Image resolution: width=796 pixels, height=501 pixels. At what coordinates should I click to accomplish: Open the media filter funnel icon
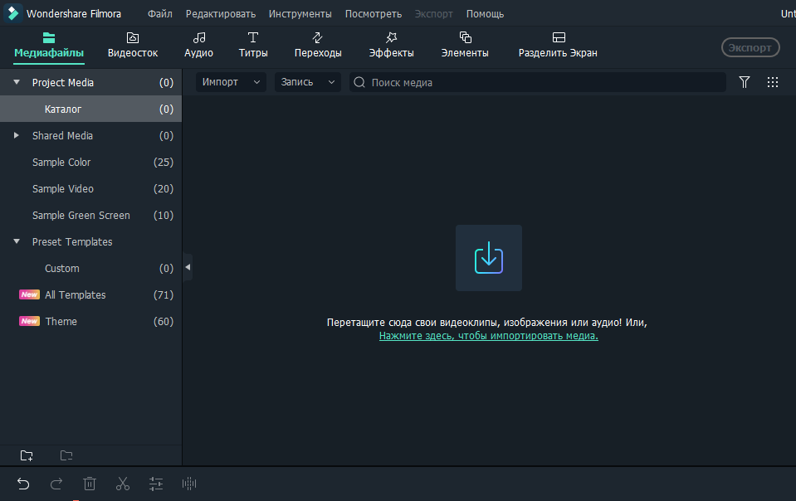point(745,82)
